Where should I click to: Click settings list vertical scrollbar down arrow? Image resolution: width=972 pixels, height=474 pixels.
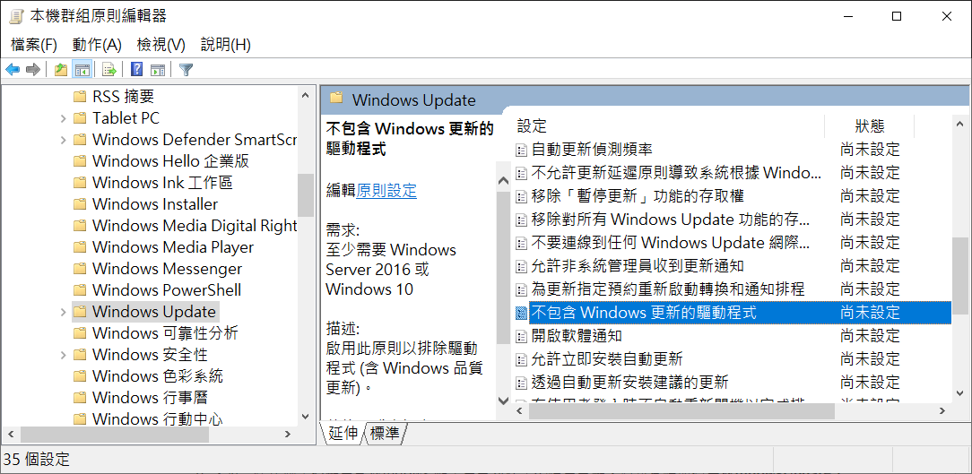click(959, 392)
